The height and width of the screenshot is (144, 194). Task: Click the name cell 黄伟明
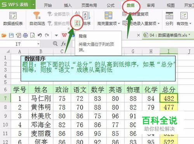[x=41, y=107]
